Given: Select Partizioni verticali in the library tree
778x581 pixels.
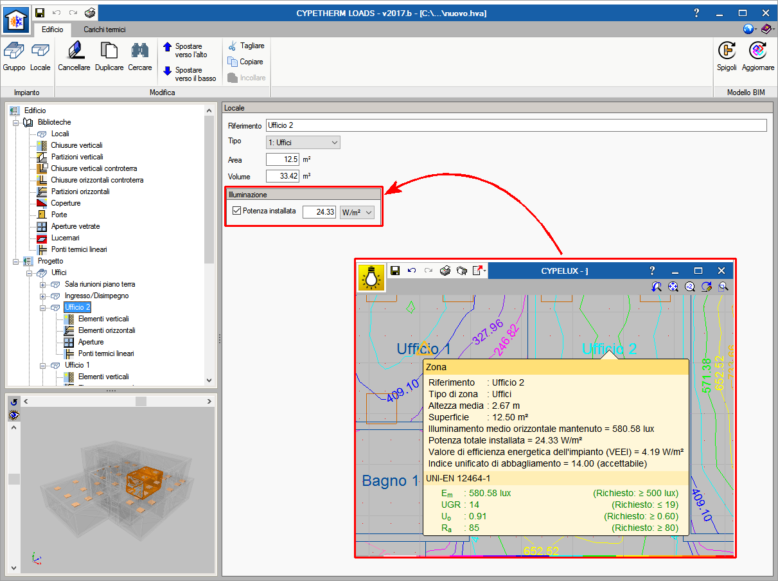Looking at the screenshot, I should [x=77, y=157].
